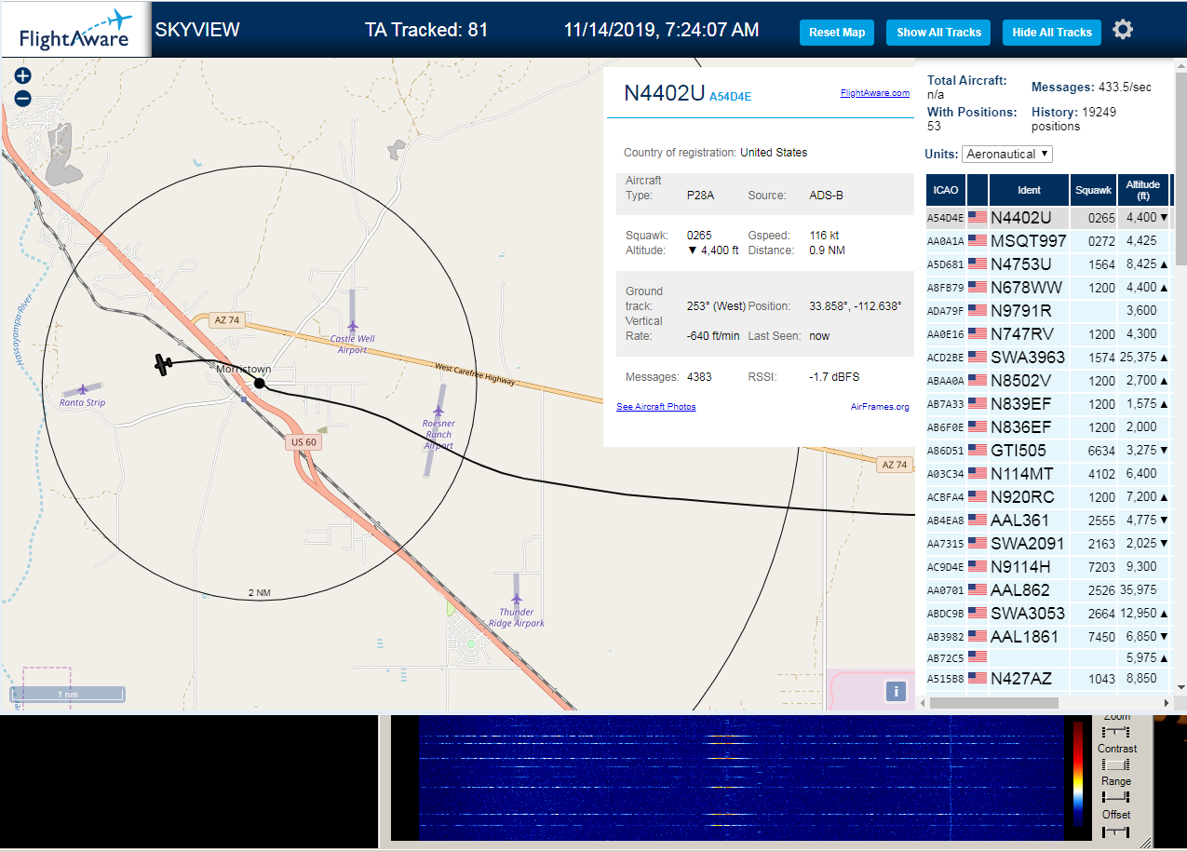Click the horizontal scrollbar left arrow under the table
The height and width of the screenshot is (852, 1187).
tap(923, 703)
